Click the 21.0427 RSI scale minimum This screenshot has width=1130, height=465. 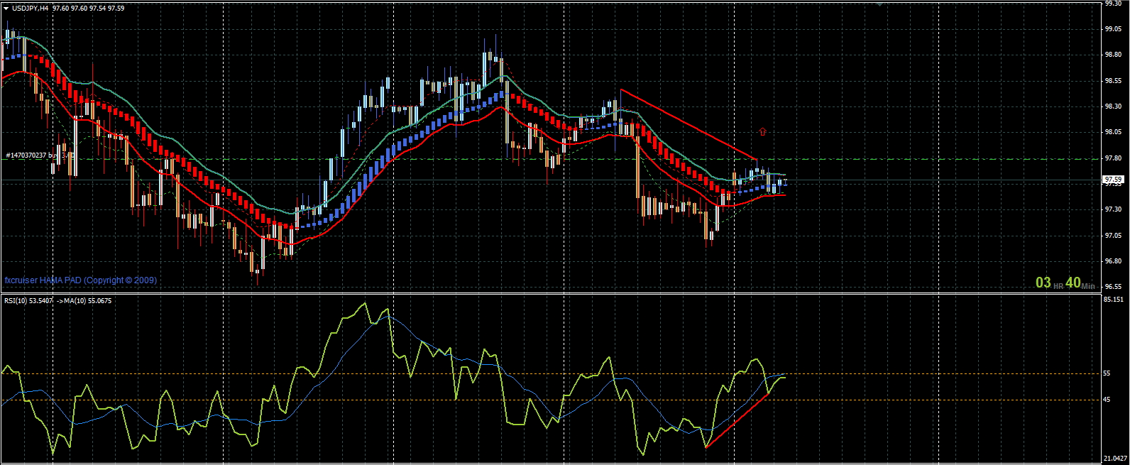pos(1115,458)
